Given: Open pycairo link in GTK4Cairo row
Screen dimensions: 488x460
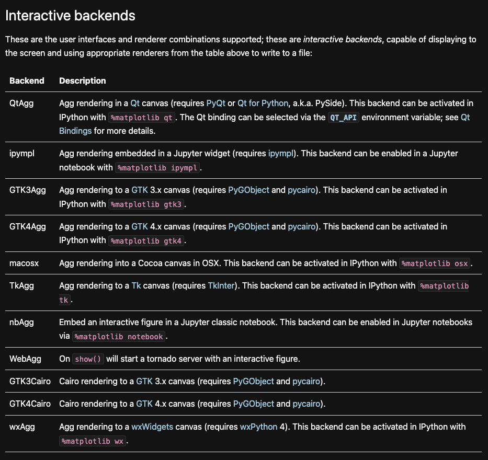Looking at the screenshot, I should [x=307, y=404].
